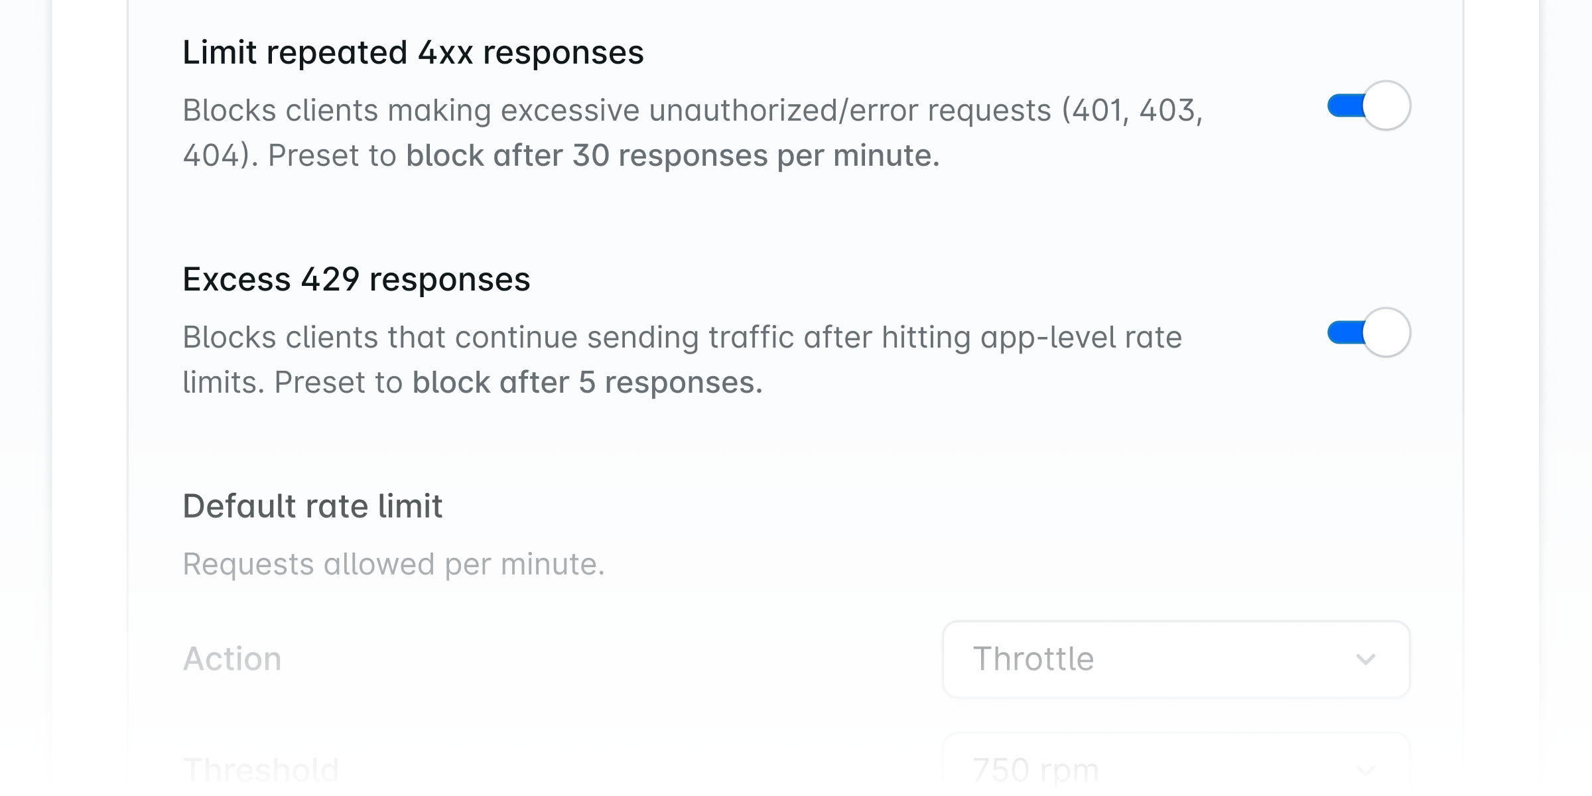Click the Threshold field label
Viewport: 1592px width, 796px height.
click(x=261, y=768)
